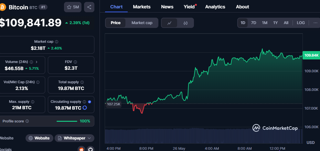Open Market cap info tooltip icon

(x=57, y=42)
